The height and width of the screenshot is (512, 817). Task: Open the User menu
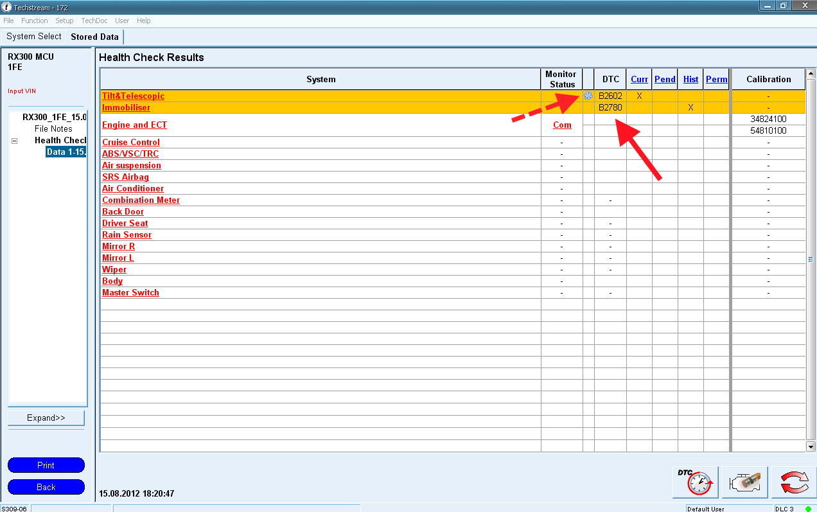pos(122,21)
